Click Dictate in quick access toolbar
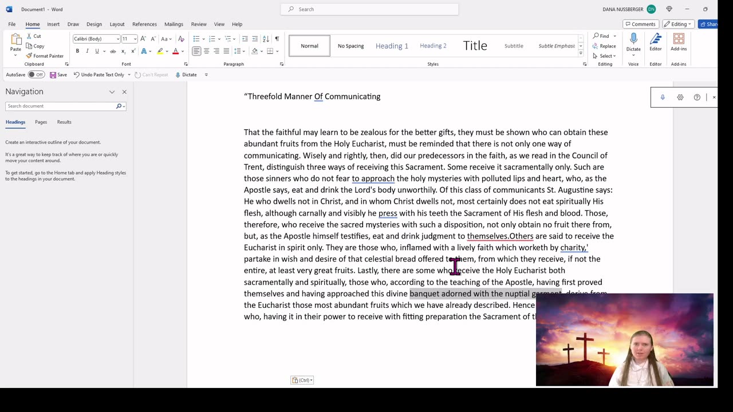733x412 pixels. tap(186, 74)
